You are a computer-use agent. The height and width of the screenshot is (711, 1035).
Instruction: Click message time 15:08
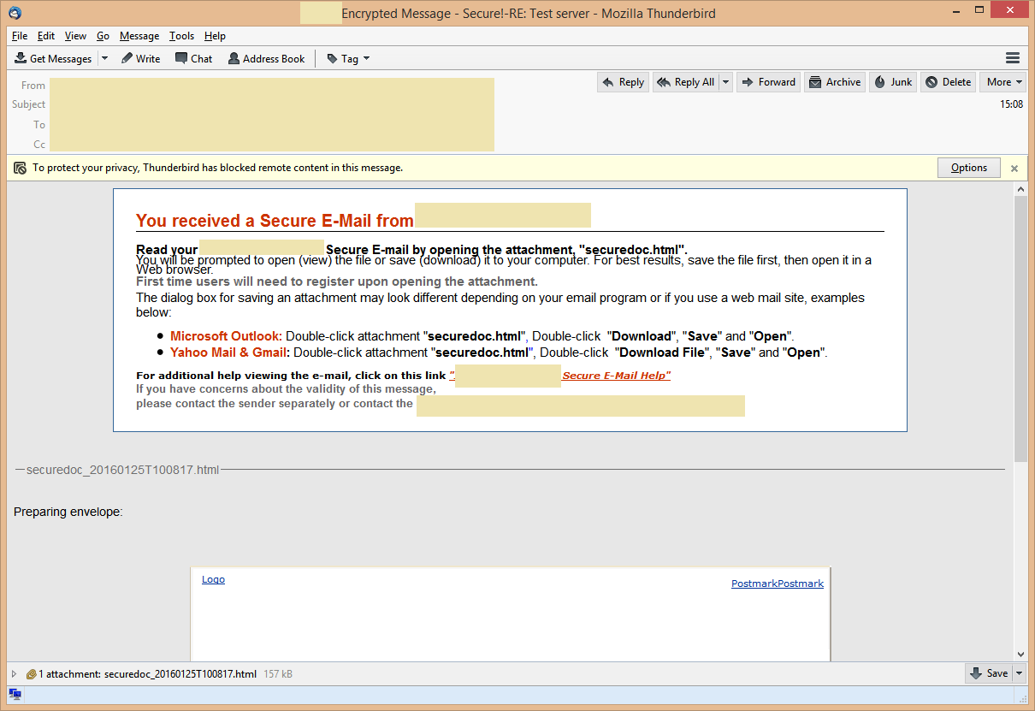[1011, 104]
